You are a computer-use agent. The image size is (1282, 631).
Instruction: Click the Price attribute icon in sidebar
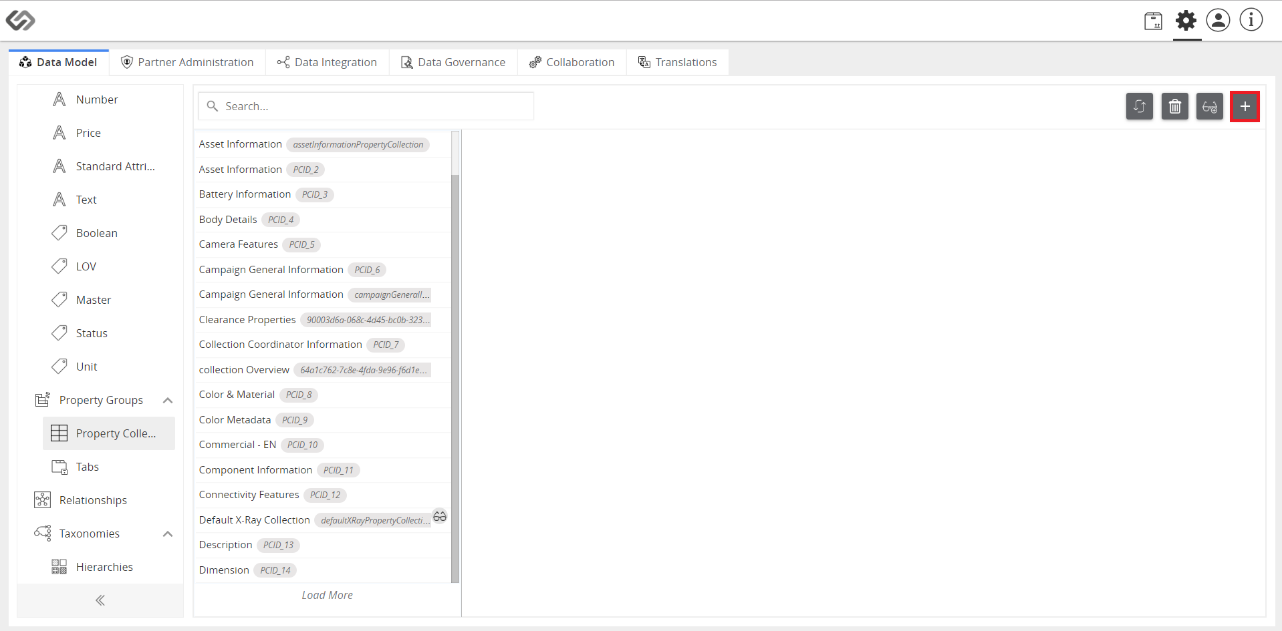pyautogui.click(x=59, y=133)
